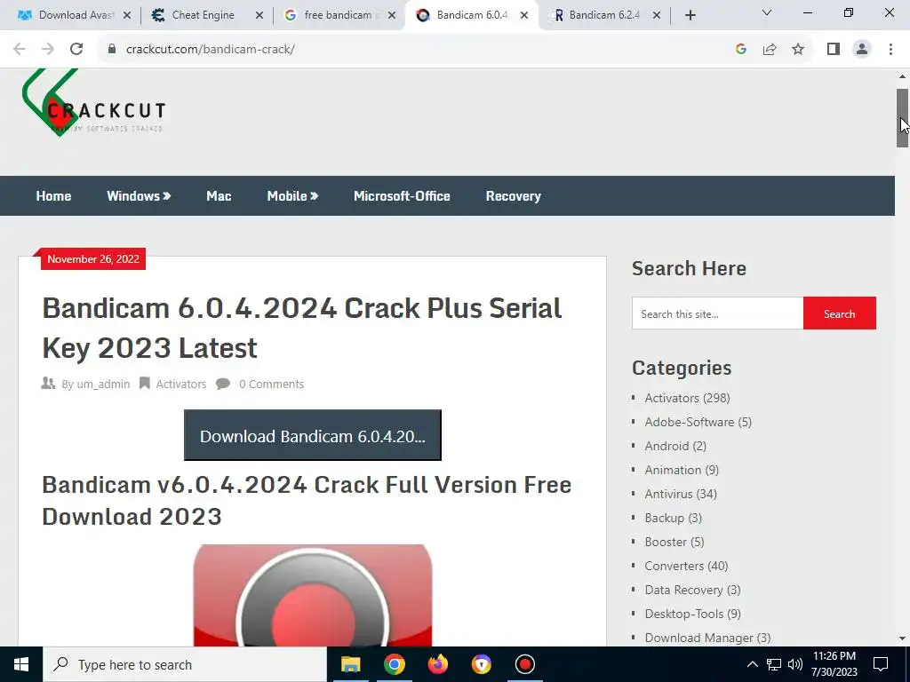
Task: Open the Chrome profile avatar
Action: coord(862,50)
